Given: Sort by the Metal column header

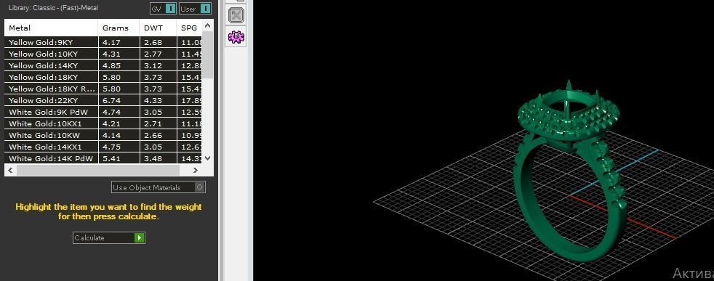Looking at the screenshot, I should click(51, 28).
